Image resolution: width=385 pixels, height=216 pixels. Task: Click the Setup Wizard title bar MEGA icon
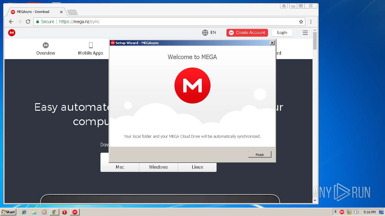point(113,43)
